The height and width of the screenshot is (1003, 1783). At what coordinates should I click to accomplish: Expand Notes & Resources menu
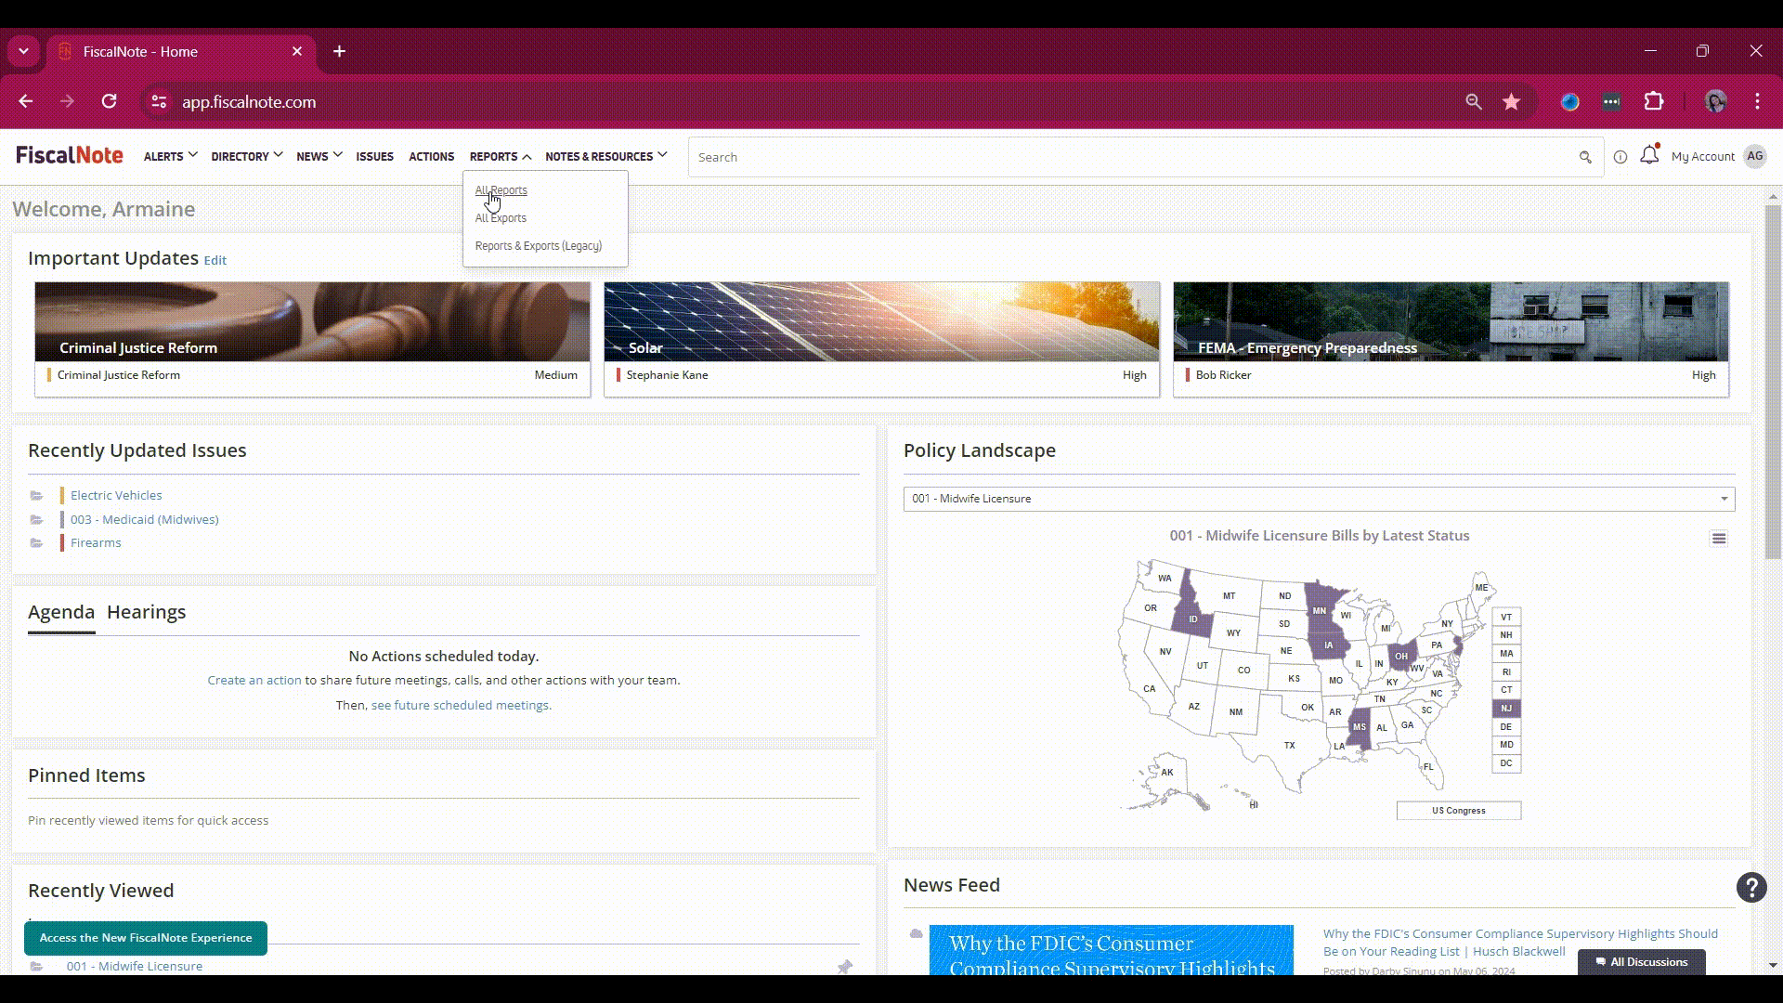605,156
